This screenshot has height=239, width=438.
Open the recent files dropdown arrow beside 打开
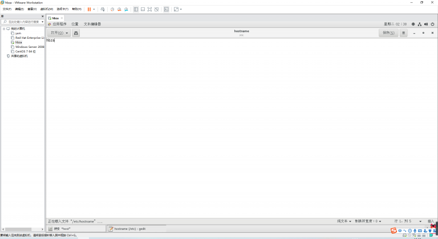(67, 33)
